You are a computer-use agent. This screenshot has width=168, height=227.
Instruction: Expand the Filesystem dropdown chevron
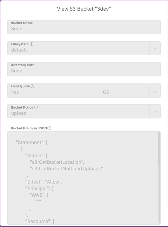(x=155, y=48)
